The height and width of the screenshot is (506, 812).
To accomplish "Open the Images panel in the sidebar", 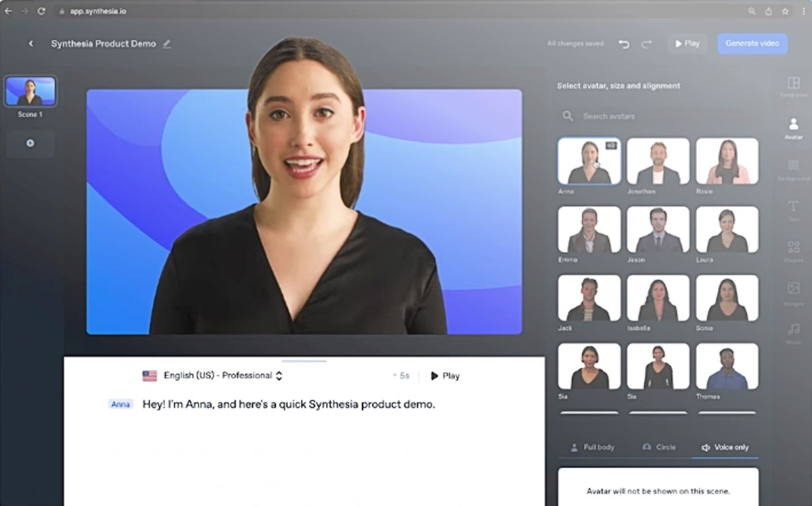I will (x=793, y=292).
